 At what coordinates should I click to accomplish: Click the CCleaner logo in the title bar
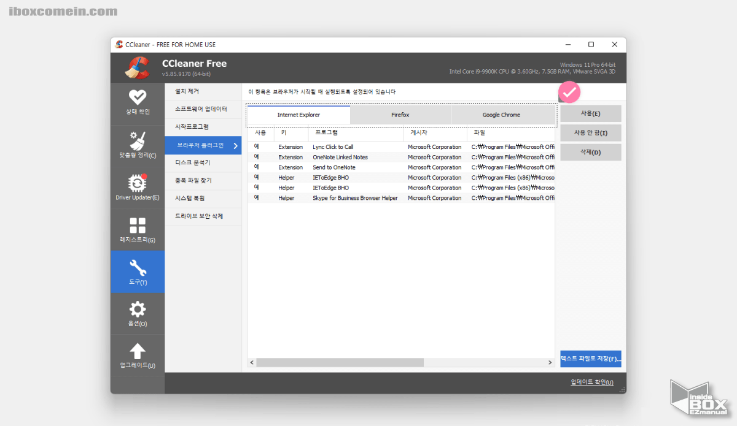click(119, 44)
